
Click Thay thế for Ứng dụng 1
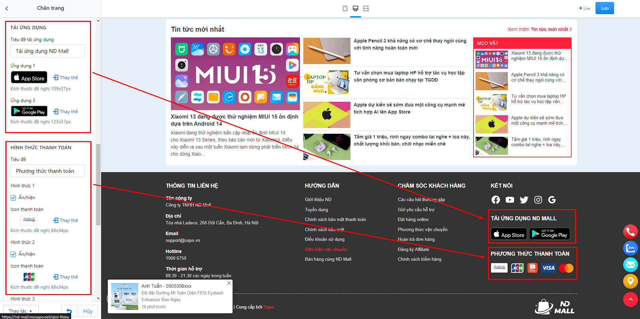pos(66,77)
